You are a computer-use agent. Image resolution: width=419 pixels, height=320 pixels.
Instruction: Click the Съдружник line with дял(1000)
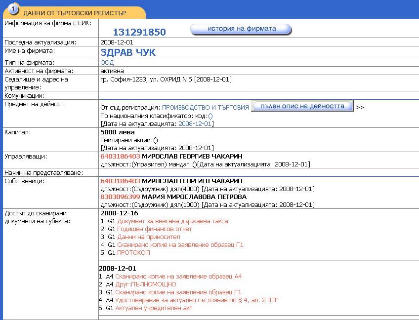pyautogui.click(x=208, y=205)
